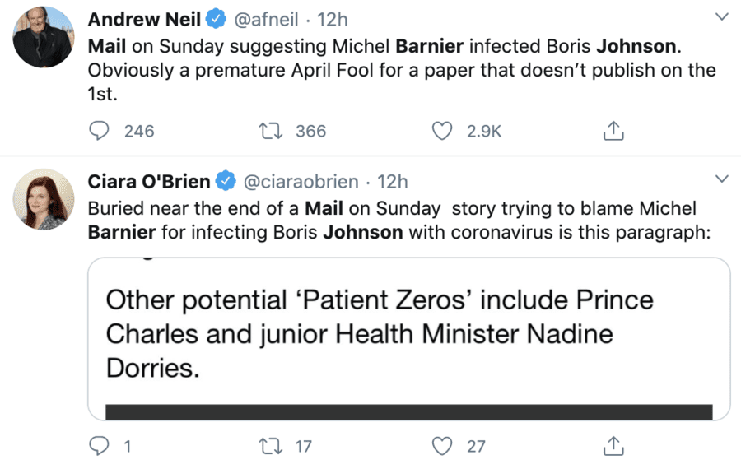Viewport: 741px width, 469px height.
Task: Reply to Andrew Neil's tweet
Action: point(99,131)
